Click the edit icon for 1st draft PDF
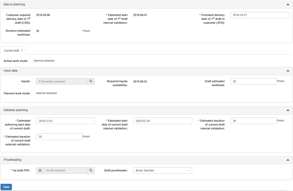Viewport: 293px width, 191px height. click(x=40, y=170)
